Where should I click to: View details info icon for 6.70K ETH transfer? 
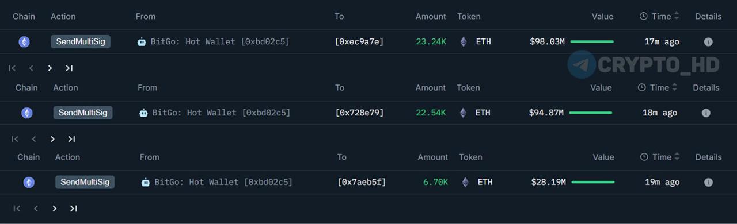click(x=708, y=183)
